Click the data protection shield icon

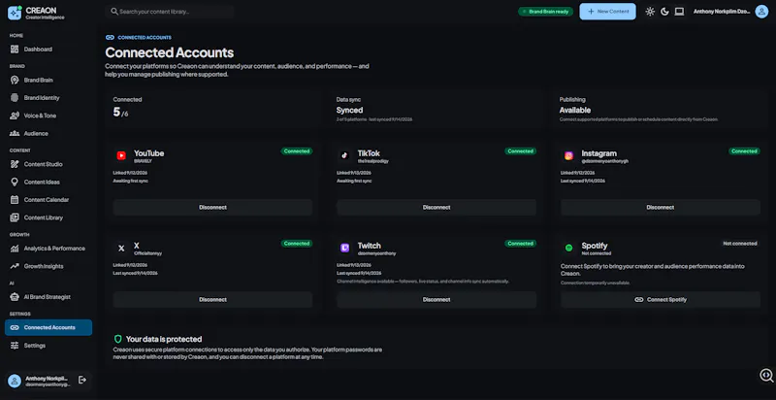pos(117,339)
